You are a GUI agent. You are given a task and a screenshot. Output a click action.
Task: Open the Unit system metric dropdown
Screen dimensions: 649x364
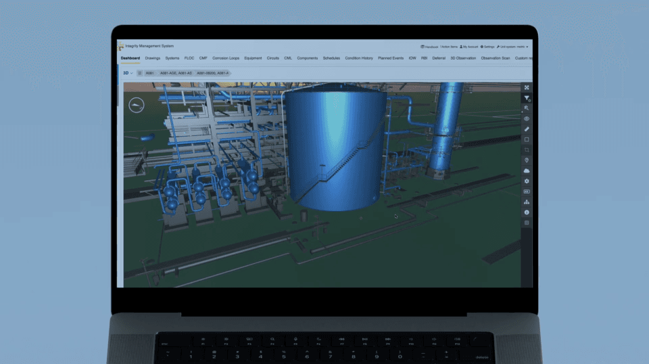[x=513, y=47]
